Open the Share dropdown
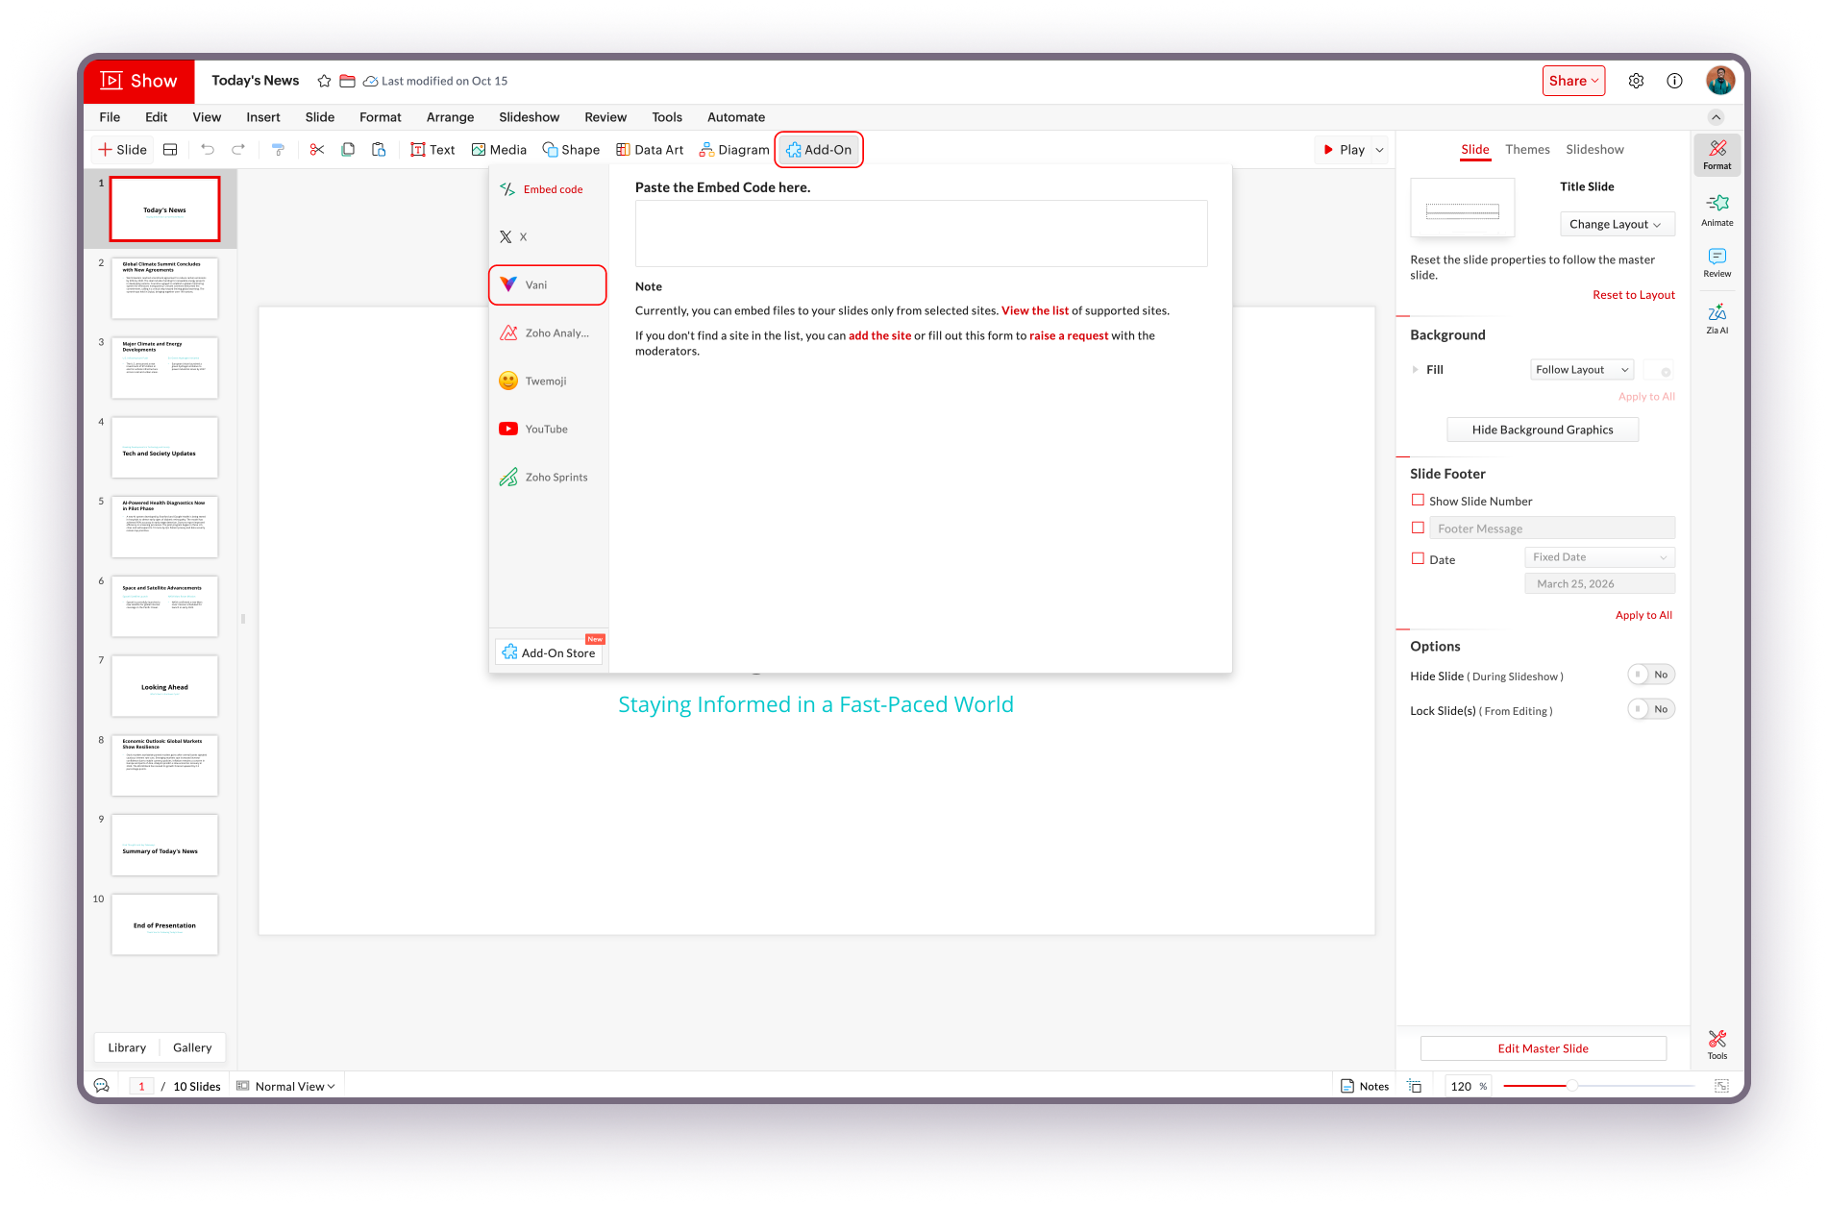This screenshot has height=1205, width=1828. coord(1573,81)
